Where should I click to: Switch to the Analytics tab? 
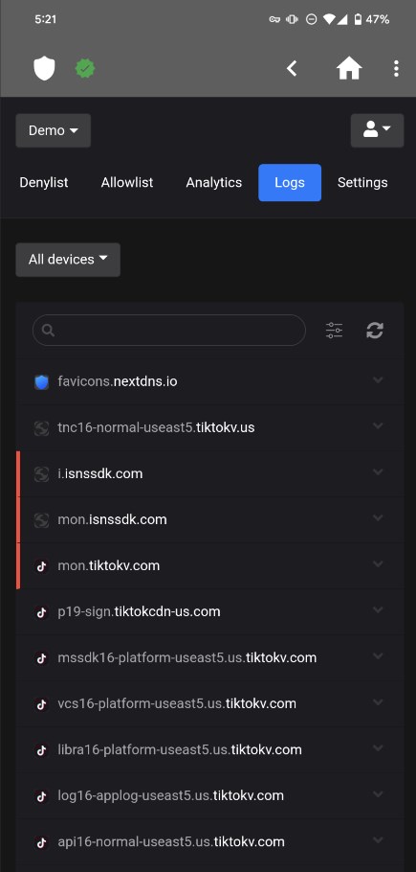214,182
